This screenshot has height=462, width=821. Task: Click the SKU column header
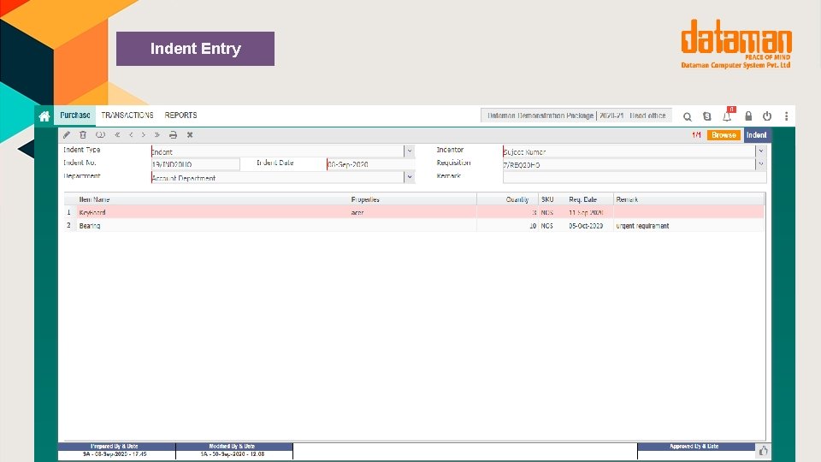click(547, 199)
